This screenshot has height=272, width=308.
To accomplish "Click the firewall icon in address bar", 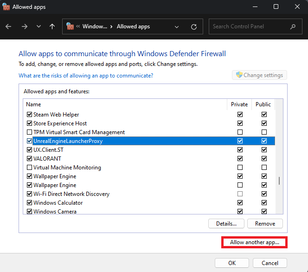I will (70, 26).
